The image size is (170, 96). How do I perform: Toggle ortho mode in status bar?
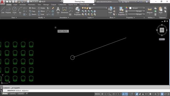point(110,94)
